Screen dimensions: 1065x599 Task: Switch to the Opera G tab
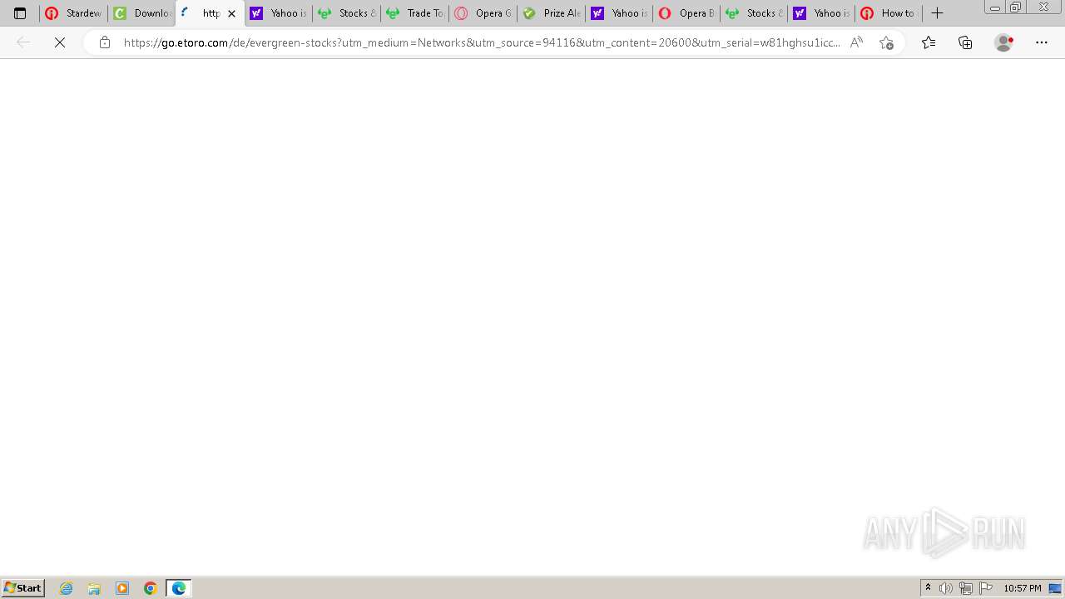pyautogui.click(x=483, y=13)
